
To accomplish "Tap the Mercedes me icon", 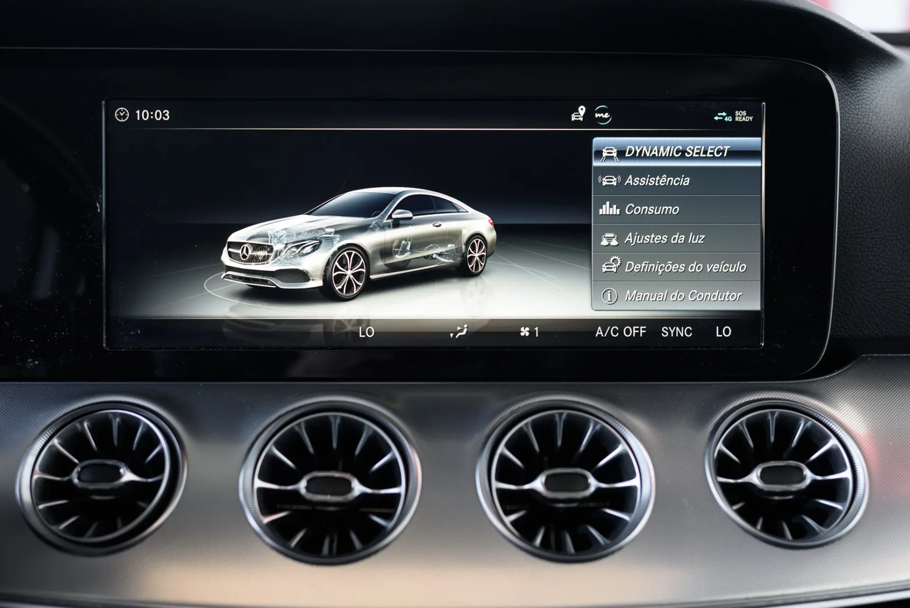I will coord(603,115).
